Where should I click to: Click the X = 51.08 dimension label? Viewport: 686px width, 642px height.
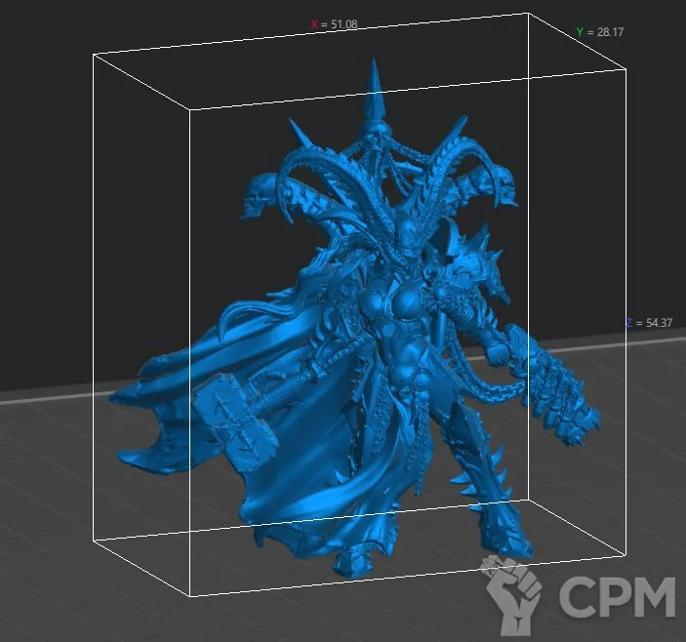tap(334, 23)
